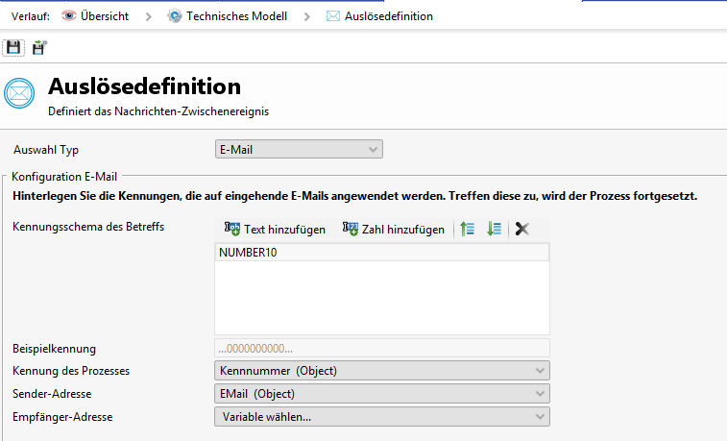This screenshot has width=727, height=441.
Task: Click the eye icon beside Übersicht
Action: [68, 16]
